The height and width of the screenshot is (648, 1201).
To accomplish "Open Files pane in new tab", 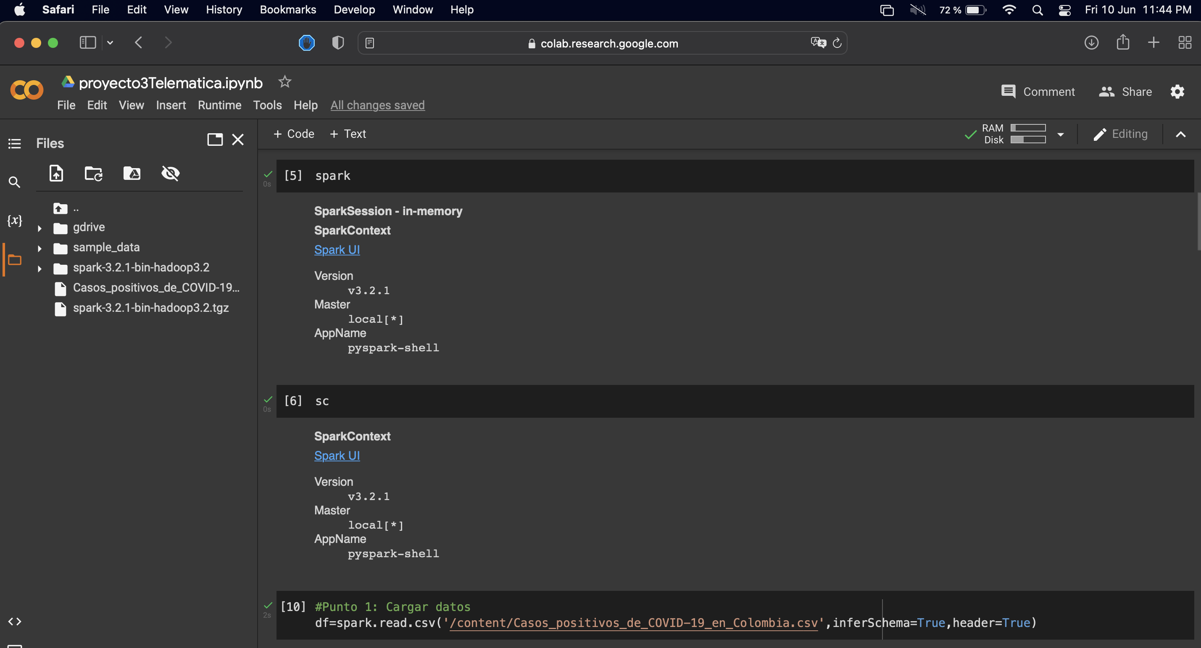I will (214, 140).
